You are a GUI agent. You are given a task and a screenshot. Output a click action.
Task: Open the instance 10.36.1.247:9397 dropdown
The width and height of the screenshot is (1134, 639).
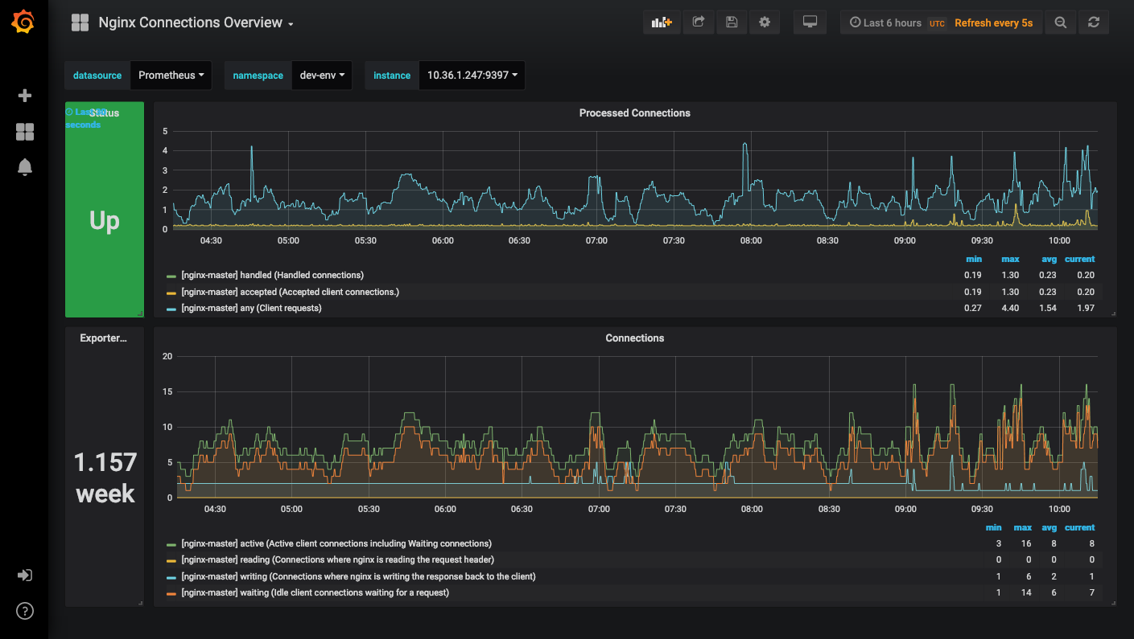472,76
